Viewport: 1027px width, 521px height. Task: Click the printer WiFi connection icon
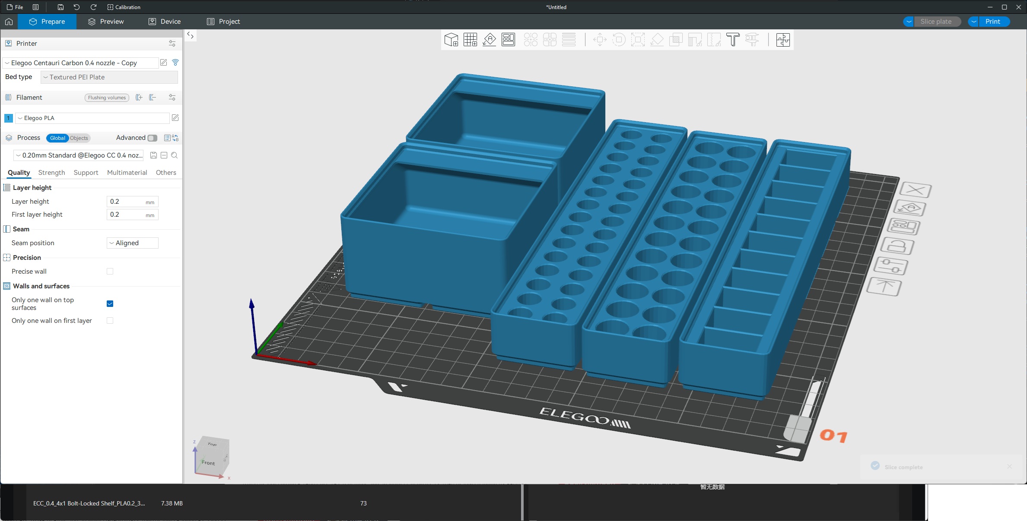(x=175, y=63)
